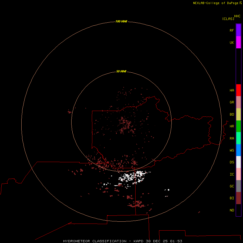
Task: Click the RA light green legend swatch
Action: pos(238,138)
